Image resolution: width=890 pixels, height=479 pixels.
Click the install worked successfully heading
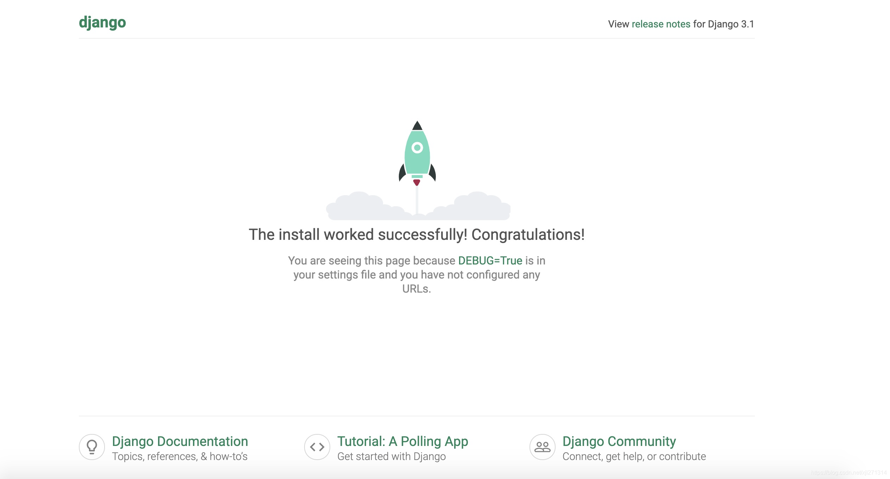tap(416, 235)
